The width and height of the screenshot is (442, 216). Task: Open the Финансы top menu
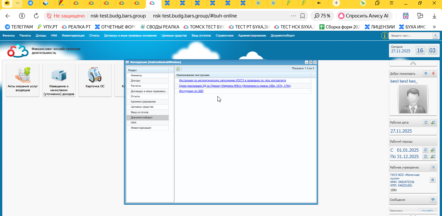click(x=8, y=36)
